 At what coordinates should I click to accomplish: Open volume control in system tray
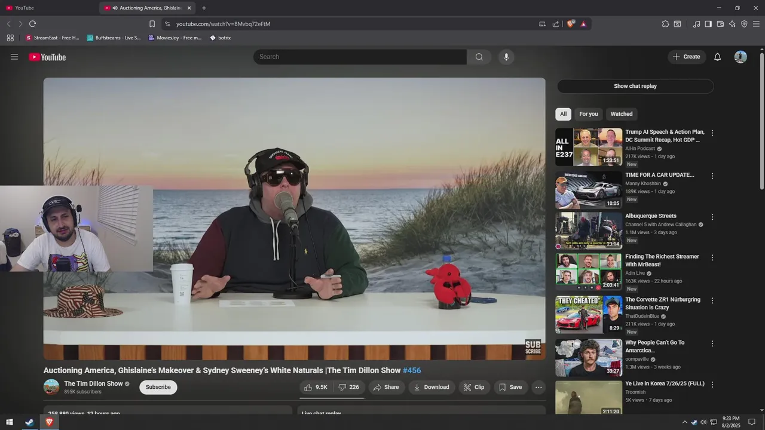tap(703, 422)
